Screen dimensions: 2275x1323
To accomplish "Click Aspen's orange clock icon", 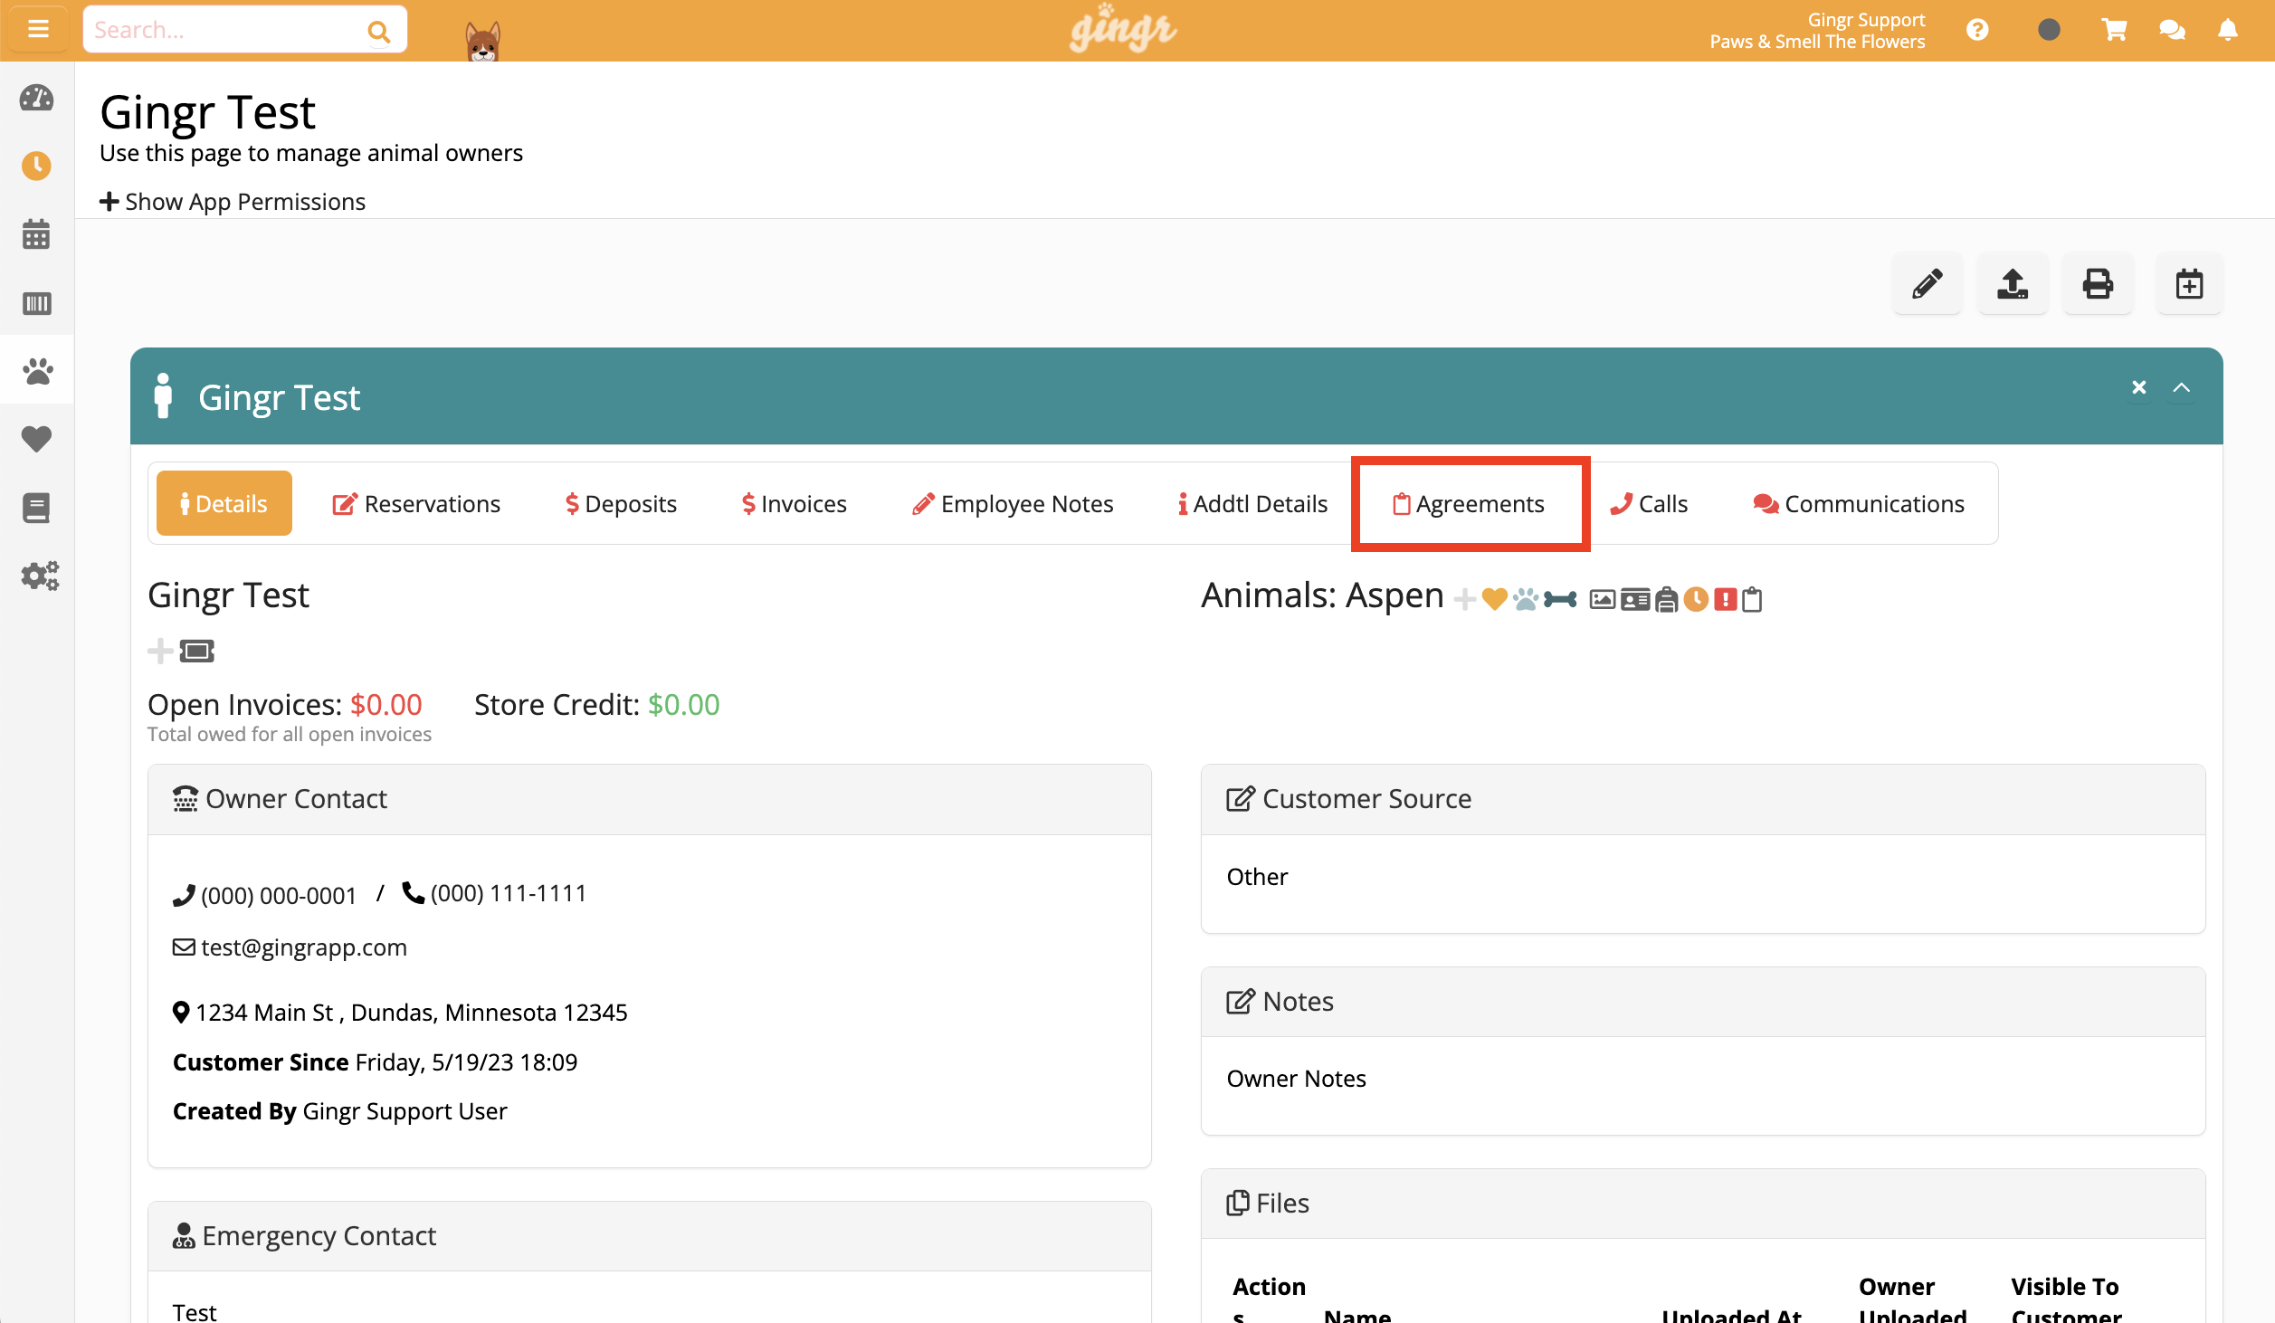I will click(1696, 599).
